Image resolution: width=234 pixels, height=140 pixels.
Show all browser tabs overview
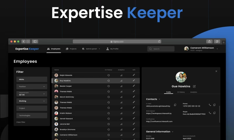[x=217, y=41]
